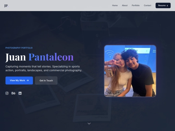Download via the Resume button

[x=163, y=5]
